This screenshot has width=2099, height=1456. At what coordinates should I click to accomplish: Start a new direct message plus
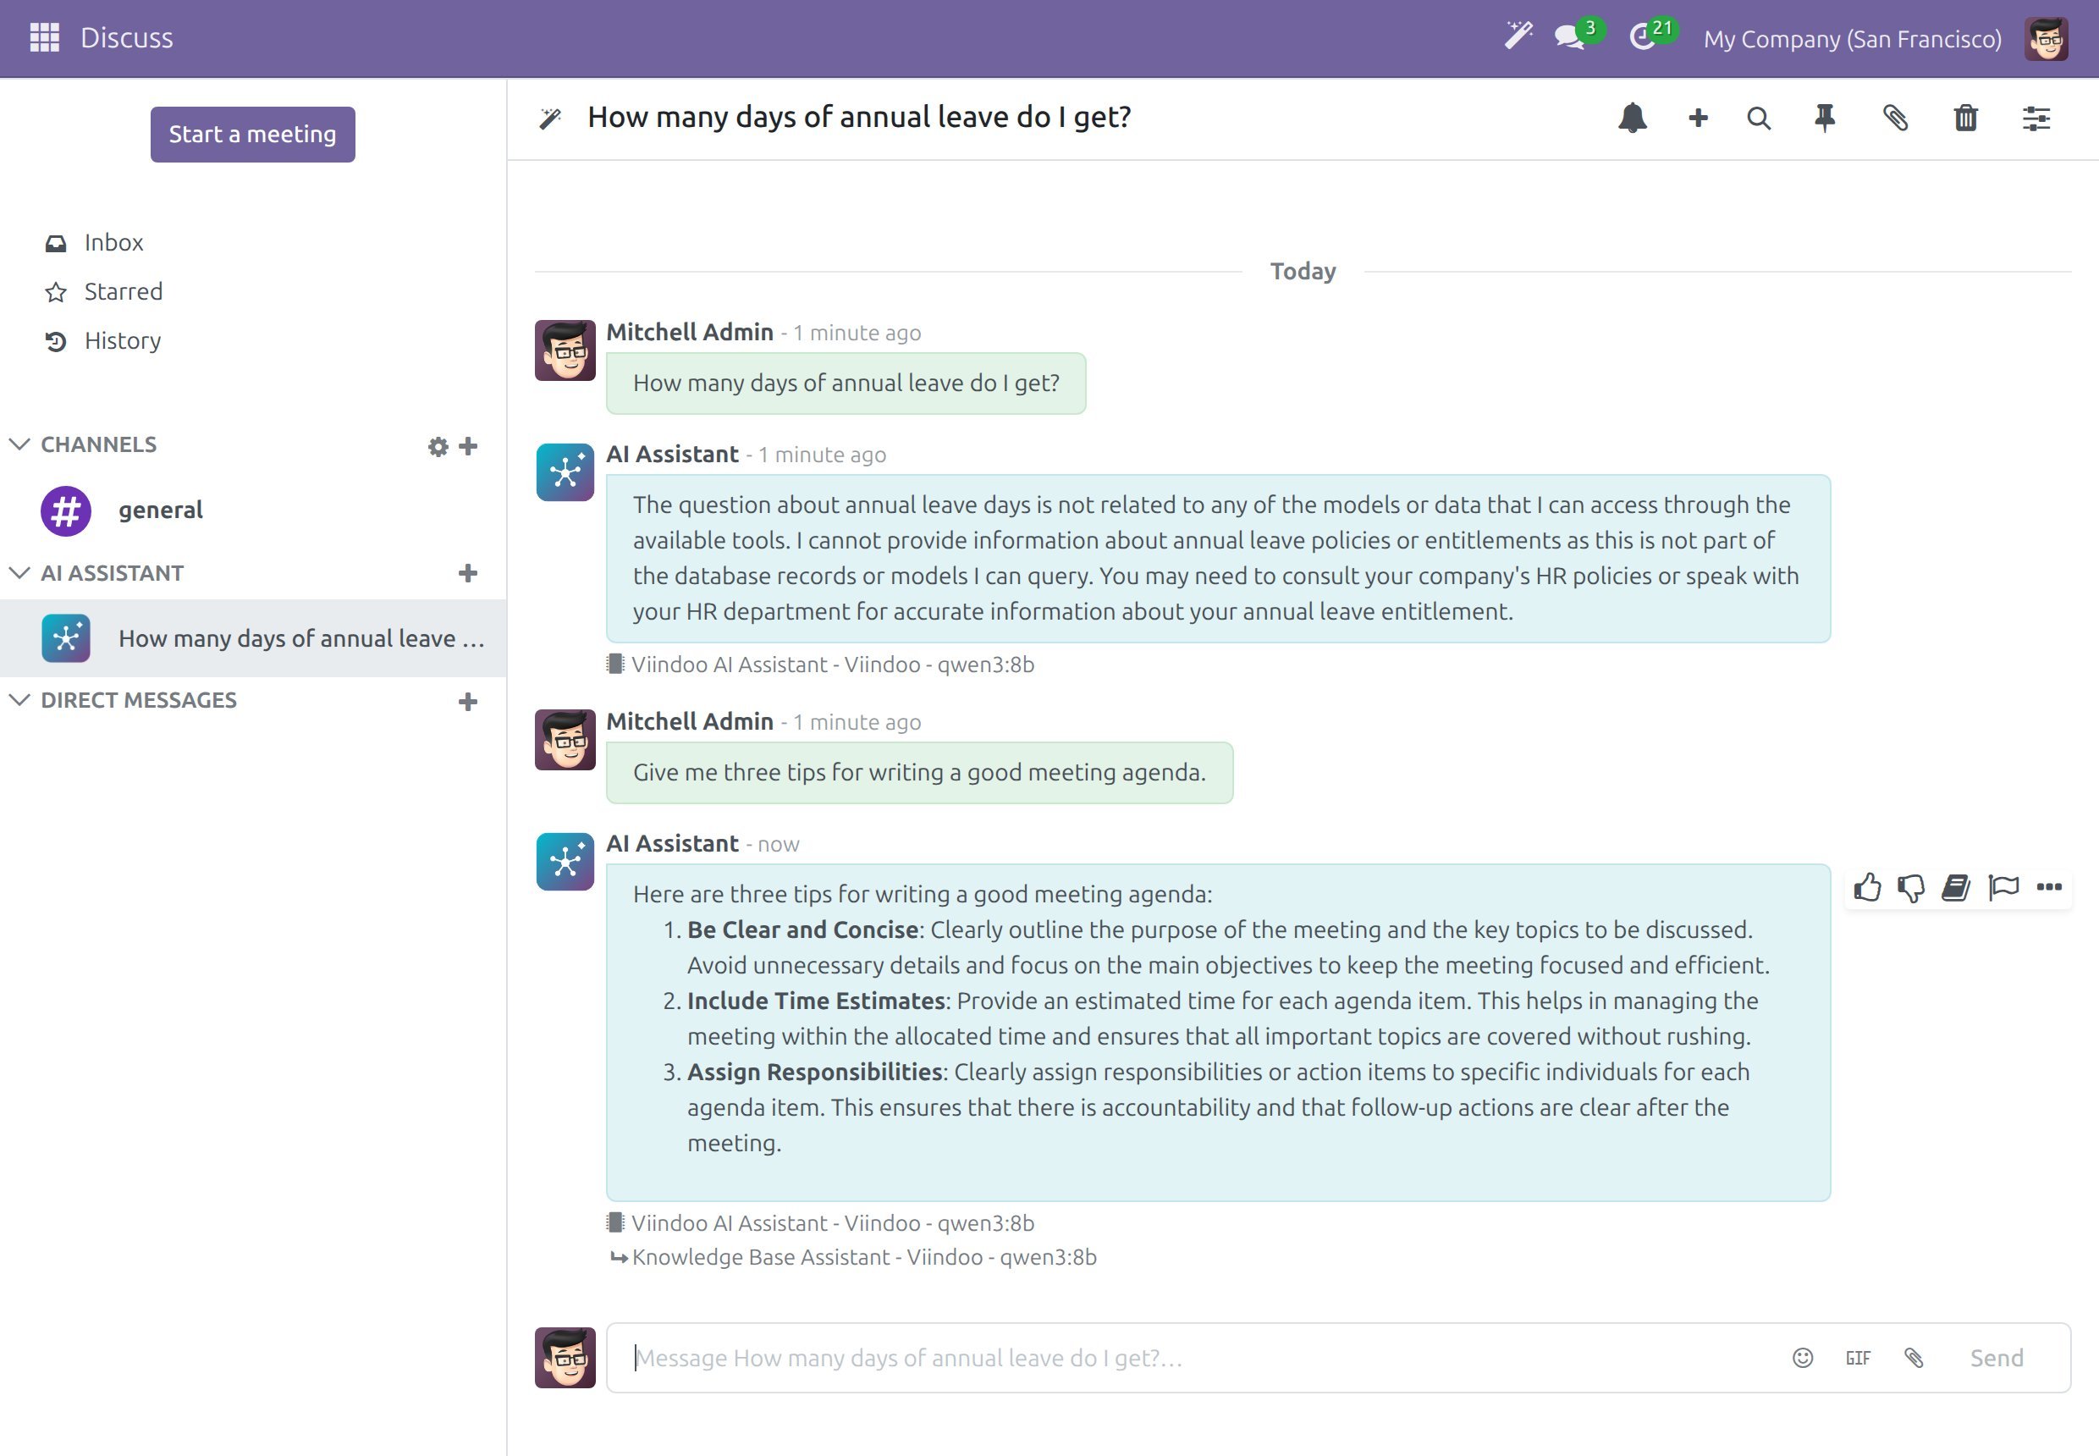coord(468,702)
